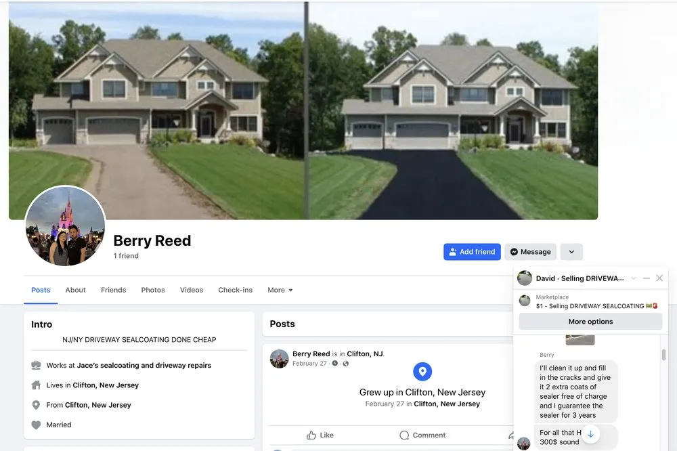Expand chat header chevron next to David

pos(634,278)
